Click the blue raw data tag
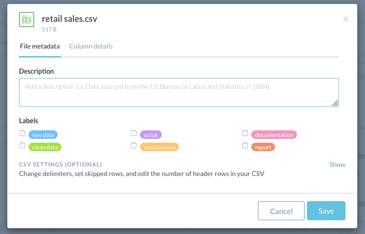 tap(43, 135)
